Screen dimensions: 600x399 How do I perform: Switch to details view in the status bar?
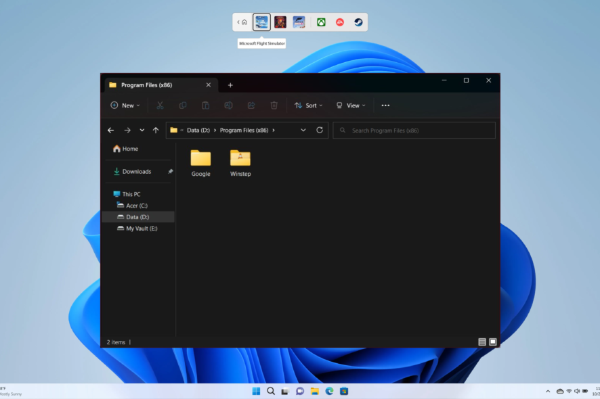tap(483, 342)
